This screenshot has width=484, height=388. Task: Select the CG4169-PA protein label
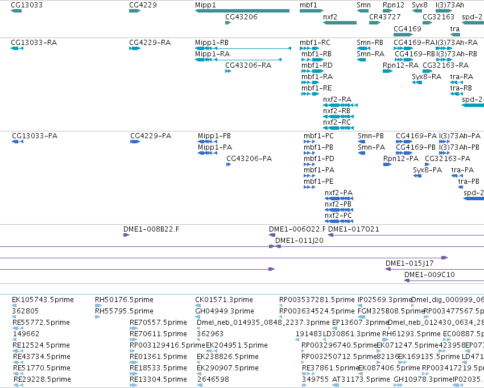point(416,136)
